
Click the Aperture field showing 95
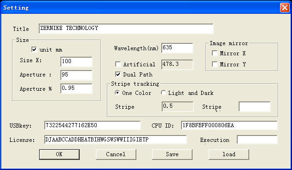click(x=76, y=75)
